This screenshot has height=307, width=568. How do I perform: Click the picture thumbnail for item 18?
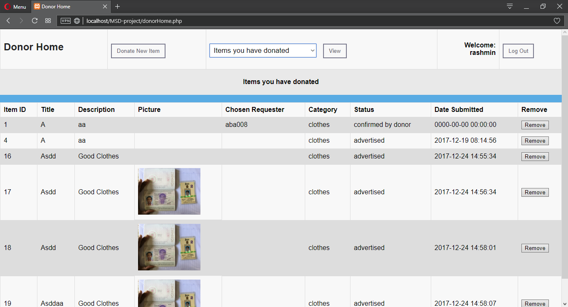pos(169,247)
